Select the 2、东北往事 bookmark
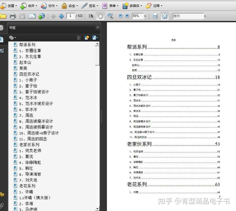The image size is (236, 211). (30, 56)
